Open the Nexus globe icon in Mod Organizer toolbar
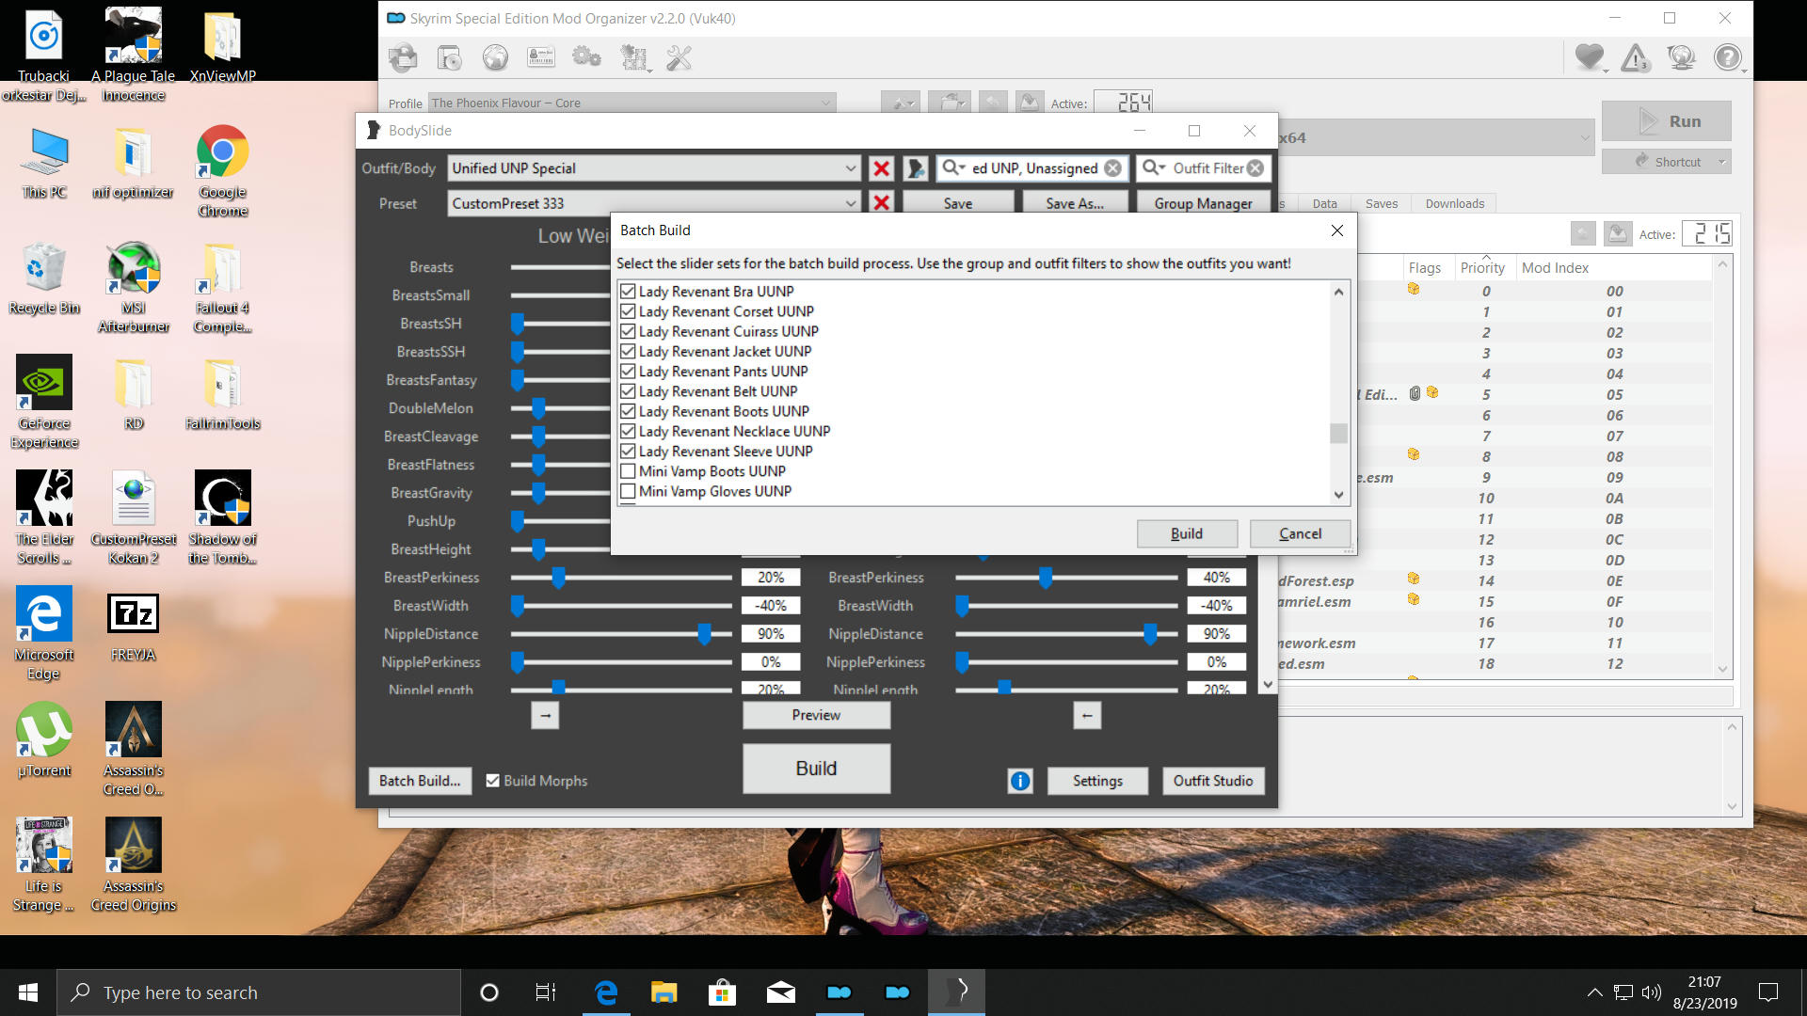 pos(495,58)
